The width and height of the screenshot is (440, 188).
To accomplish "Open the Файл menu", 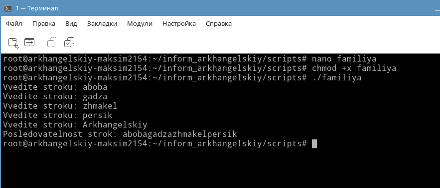I will [x=14, y=24].
